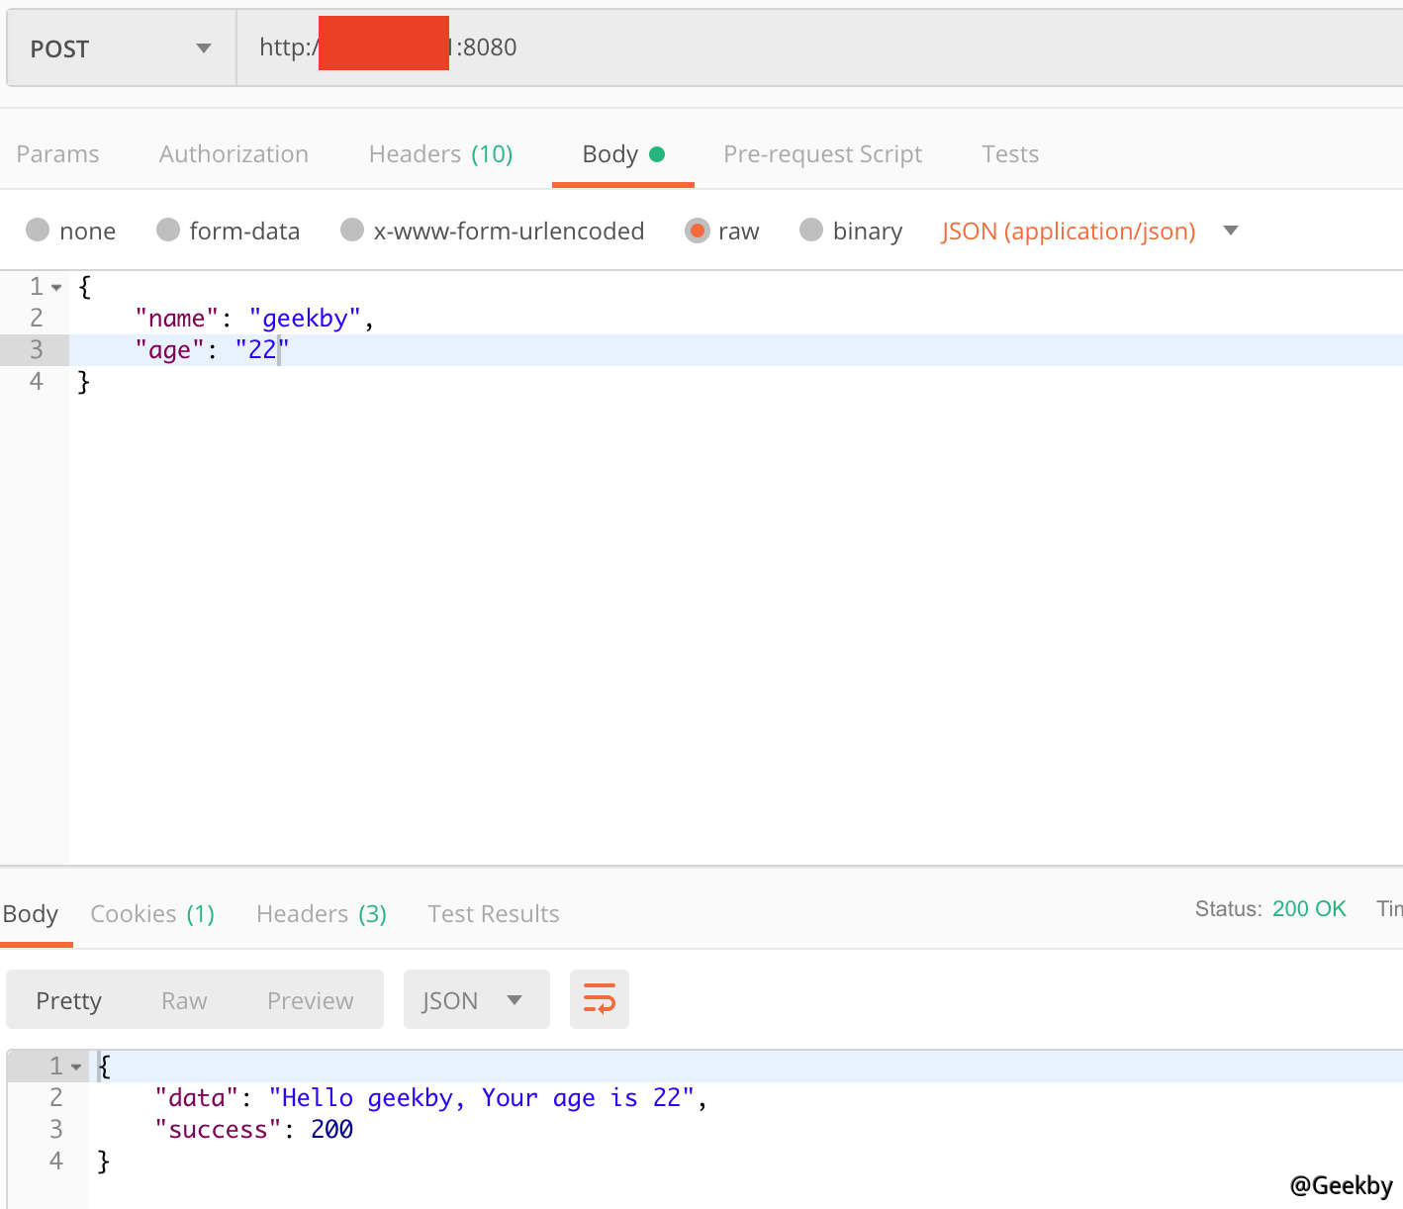
Task: Click the green dot on Body tab
Action: [657, 154]
